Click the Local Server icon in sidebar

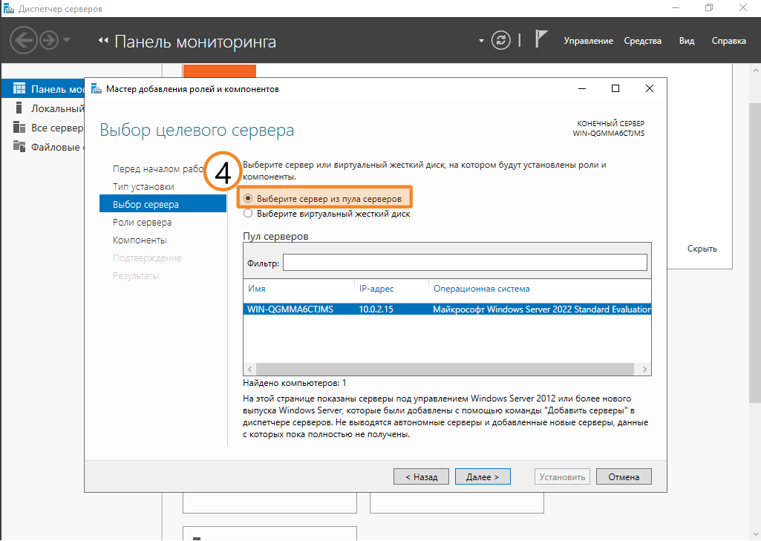coord(19,108)
